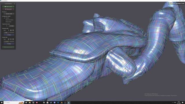Image resolution: width=185 pixels, height=104 pixels.
Task: Open the notification center icon
Action: [183, 103]
